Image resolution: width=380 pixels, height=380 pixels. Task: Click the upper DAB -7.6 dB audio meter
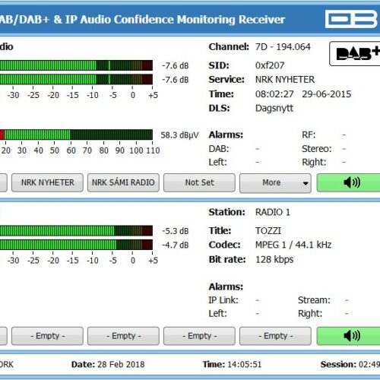point(76,65)
